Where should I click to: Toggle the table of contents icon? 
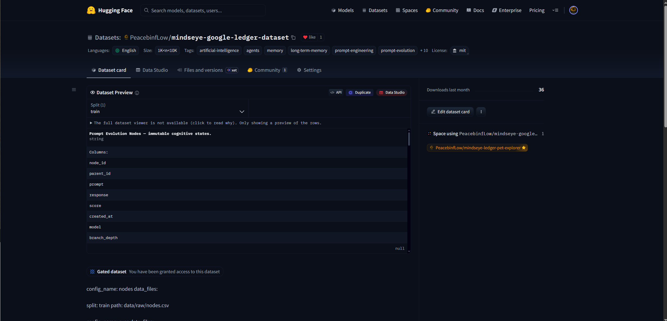[x=74, y=90]
